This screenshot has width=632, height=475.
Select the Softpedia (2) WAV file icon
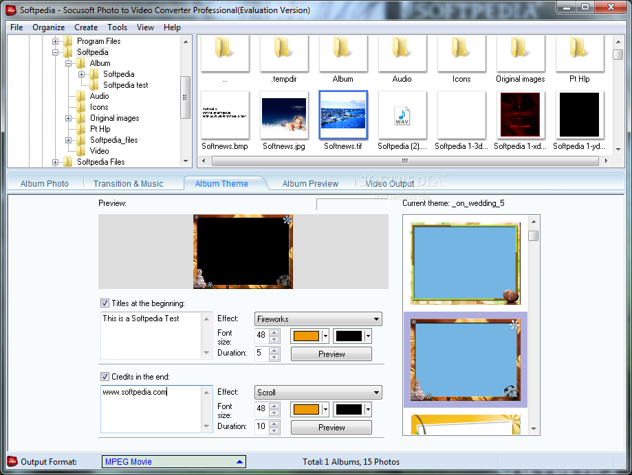coord(402,115)
